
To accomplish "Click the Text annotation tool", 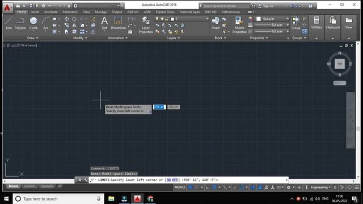I will tap(104, 23).
